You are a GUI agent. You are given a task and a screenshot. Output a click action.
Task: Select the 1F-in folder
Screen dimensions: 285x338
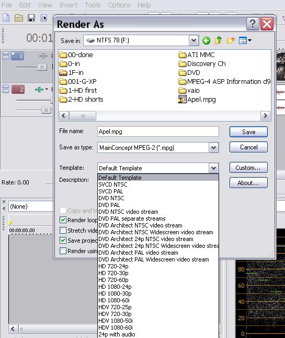(72, 73)
